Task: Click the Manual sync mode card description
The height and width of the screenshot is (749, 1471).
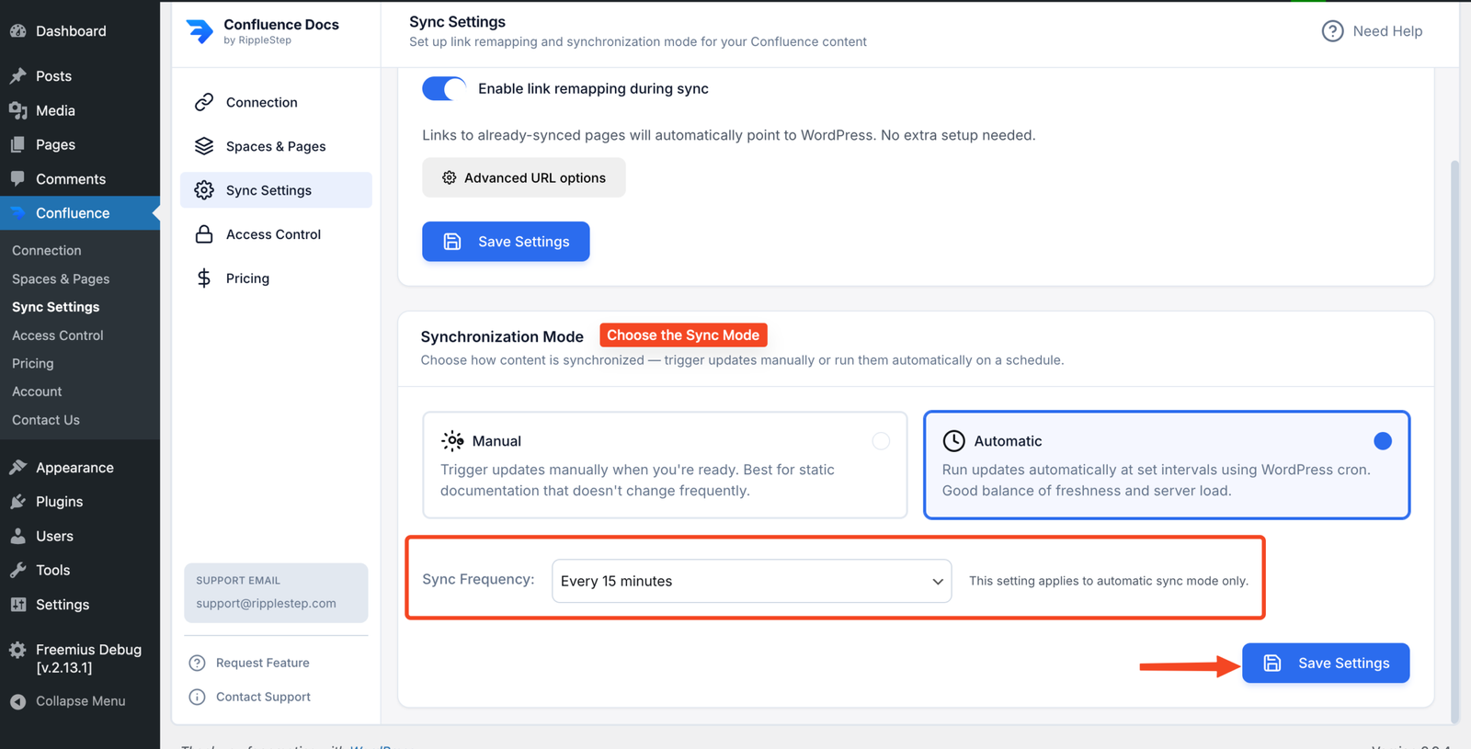Action: pyautogui.click(x=637, y=480)
